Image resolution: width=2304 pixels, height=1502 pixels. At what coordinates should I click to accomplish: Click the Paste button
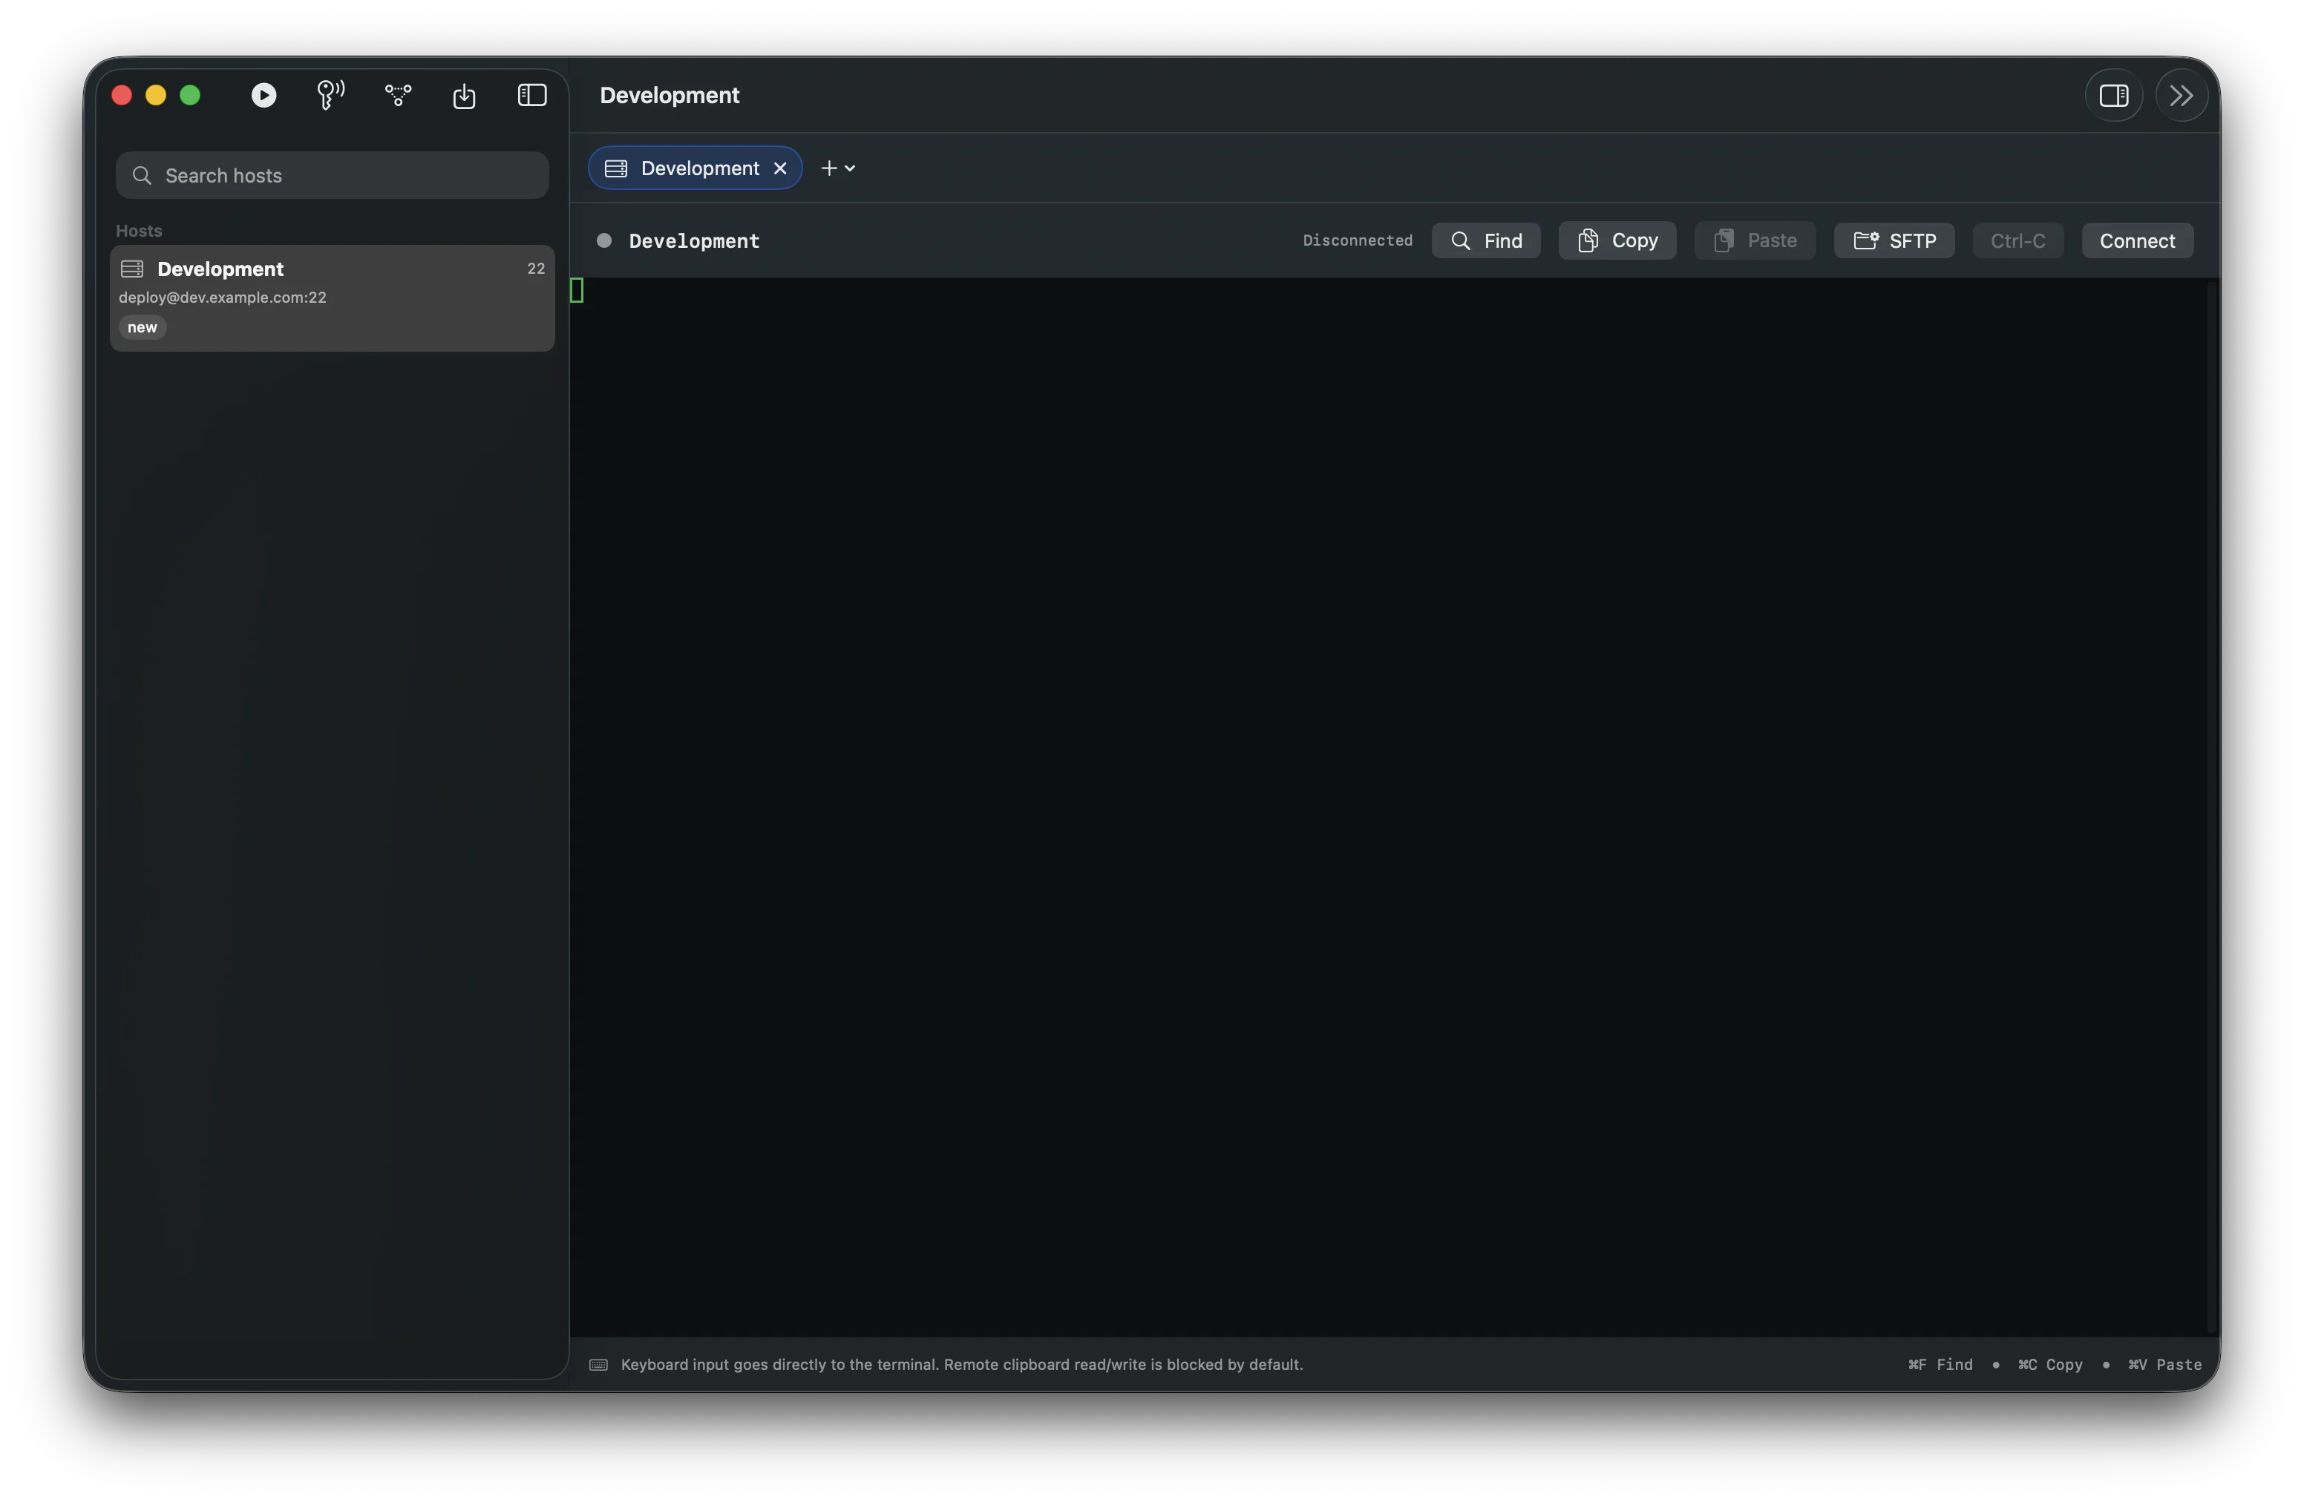pos(1754,240)
